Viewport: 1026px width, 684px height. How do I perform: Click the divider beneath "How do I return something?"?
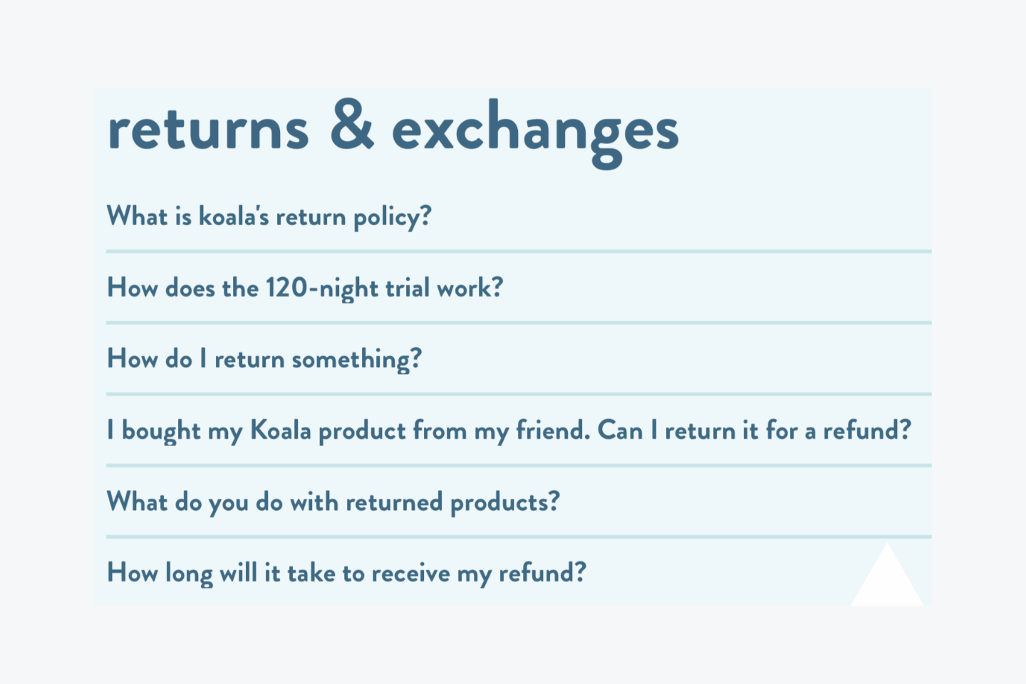(x=519, y=394)
